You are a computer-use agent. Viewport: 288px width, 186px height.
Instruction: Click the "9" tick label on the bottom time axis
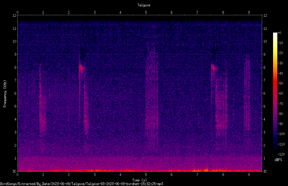pyautogui.click(x=249, y=175)
